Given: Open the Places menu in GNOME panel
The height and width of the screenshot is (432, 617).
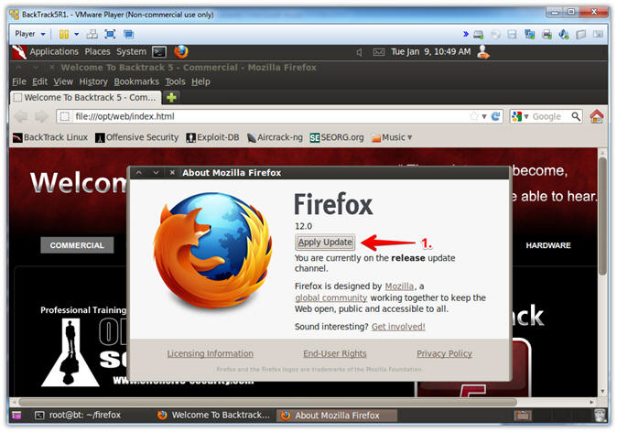Looking at the screenshot, I should click(97, 52).
